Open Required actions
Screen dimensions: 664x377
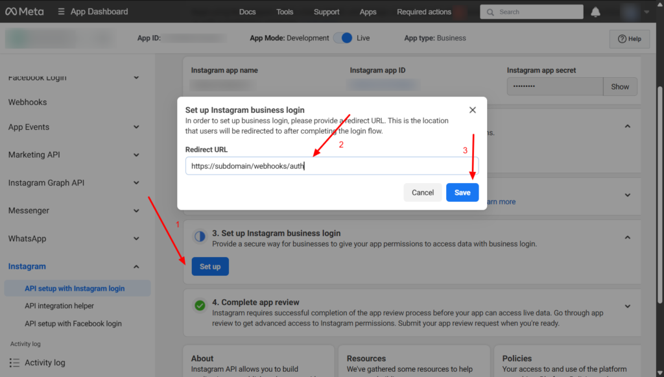[424, 12]
